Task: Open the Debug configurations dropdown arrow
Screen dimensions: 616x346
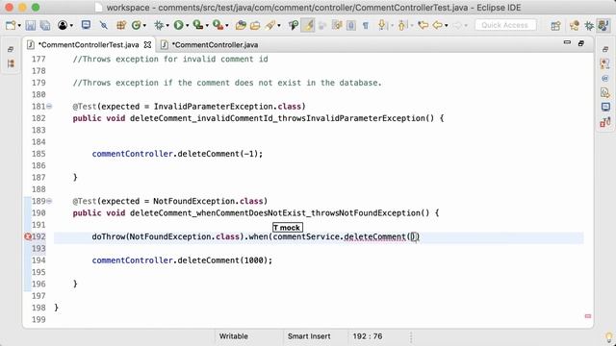Action: click(167, 26)
